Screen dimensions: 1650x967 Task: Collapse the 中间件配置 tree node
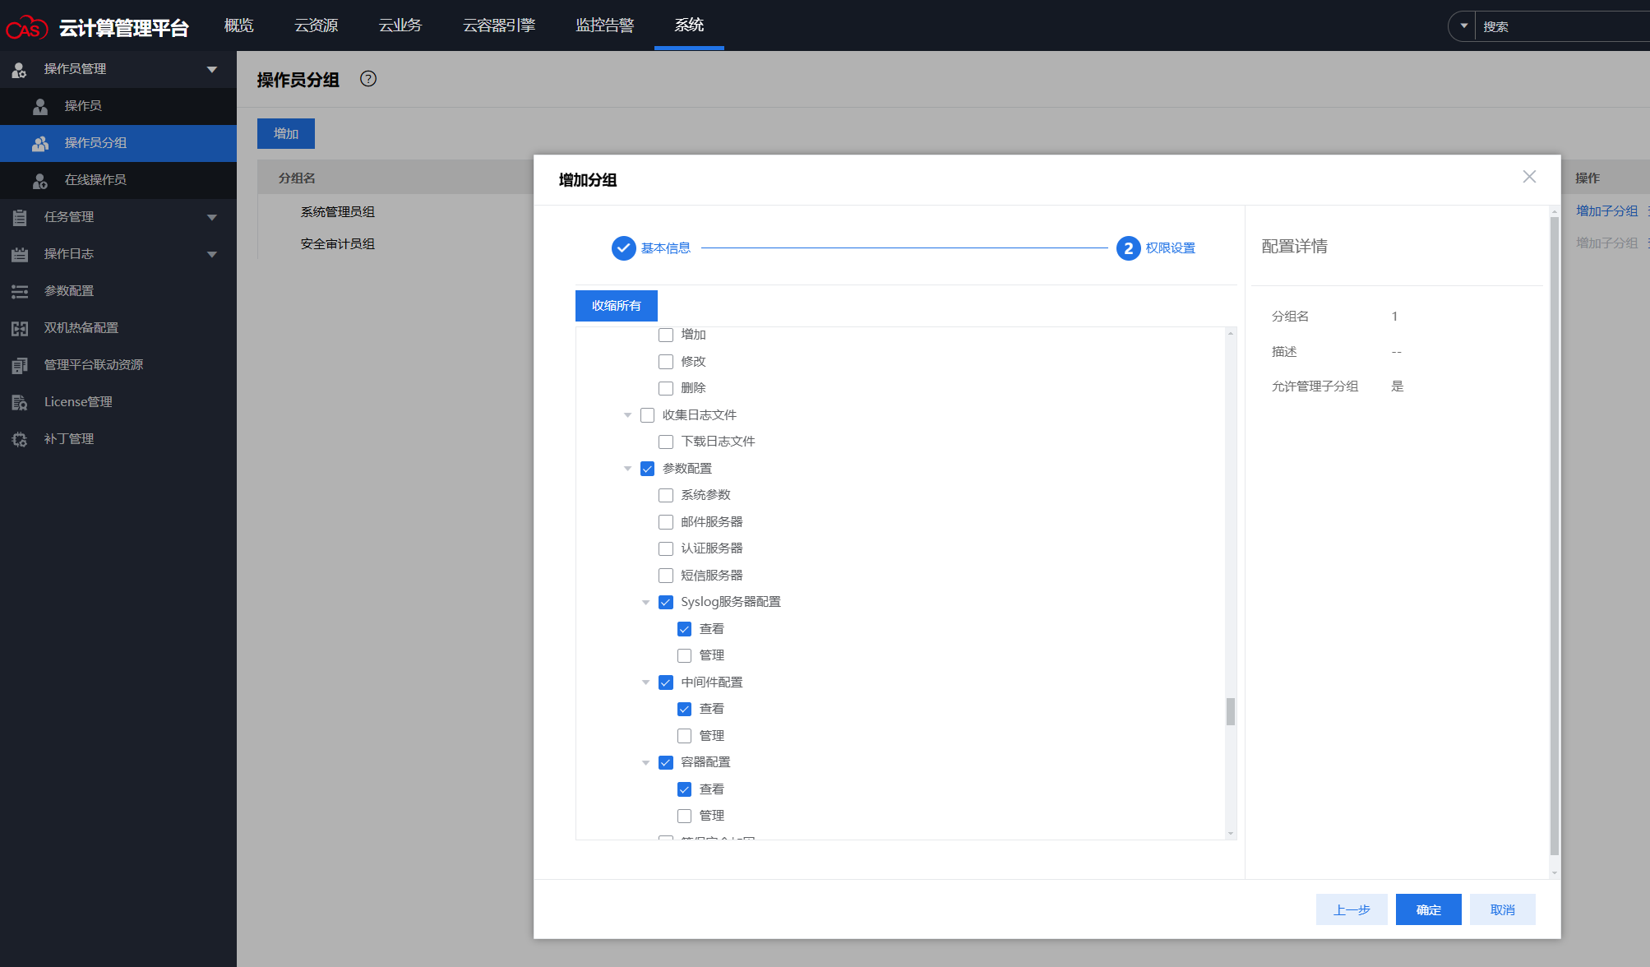click(645, 682)
